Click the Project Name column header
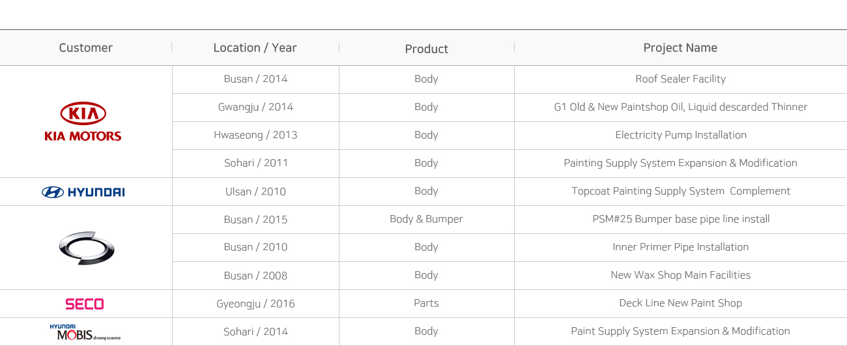Viewport: 847px width, 346px height. click(680, 48)
